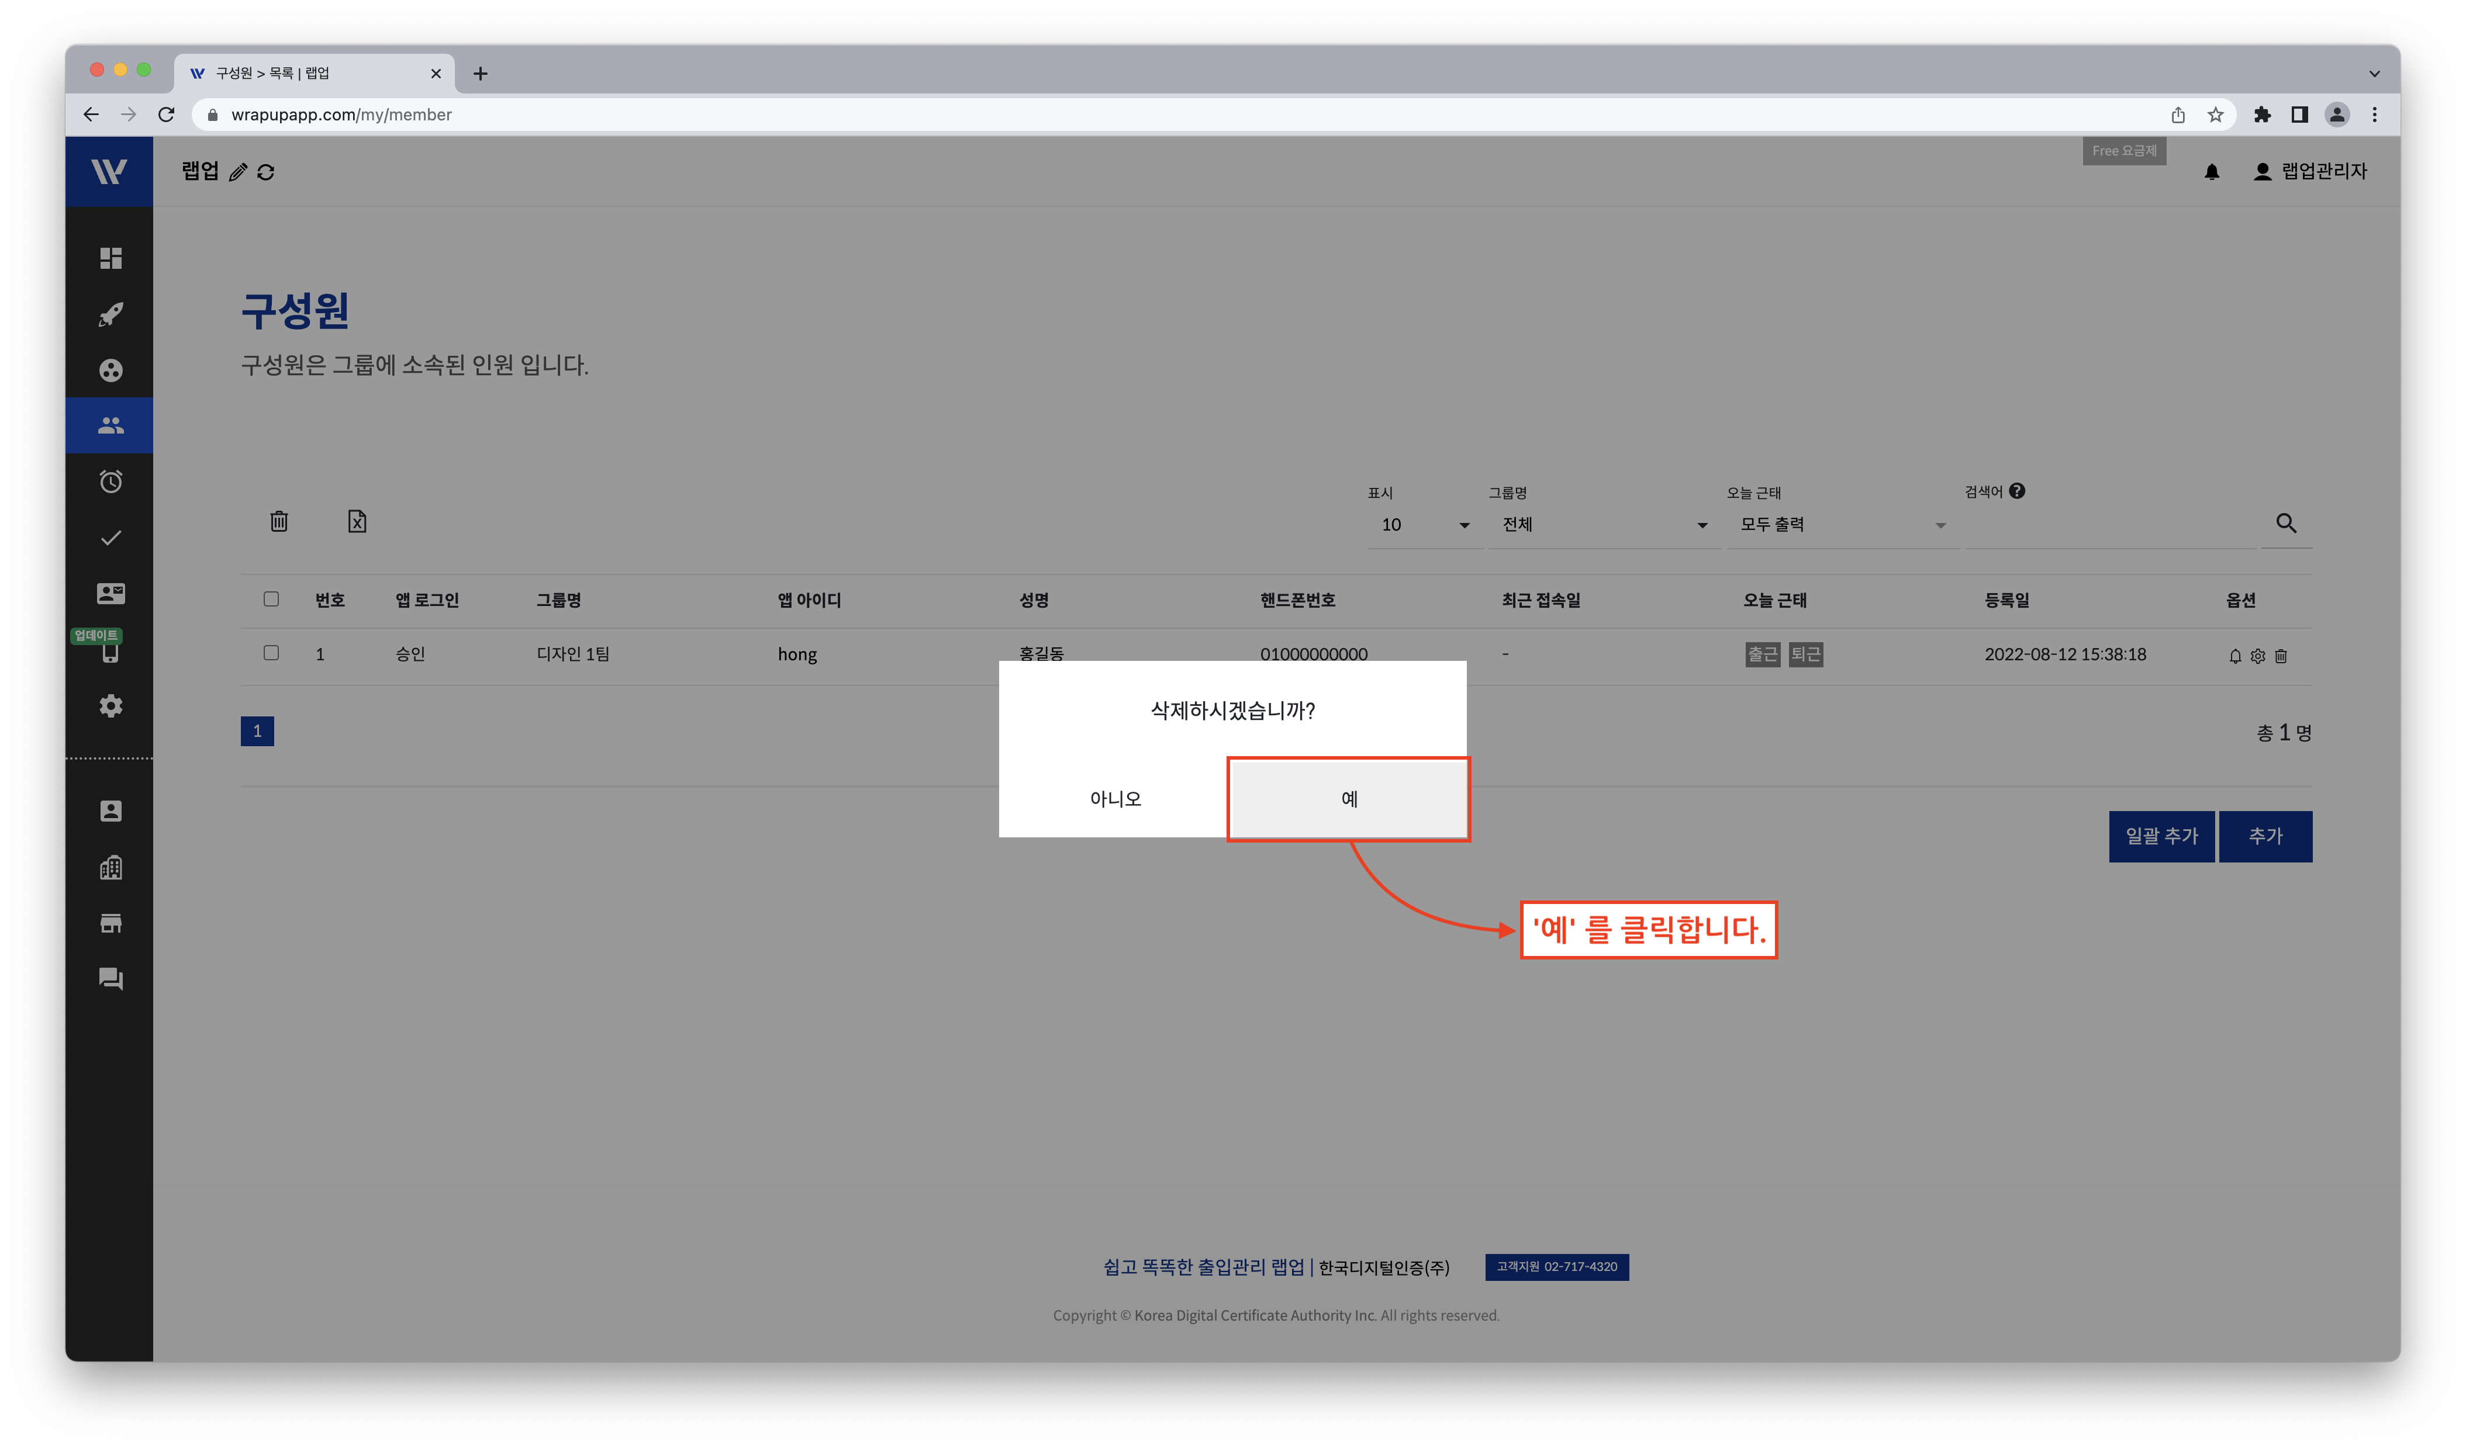Click the help question mark beside 검색어
Screen dimensions: 2466x1448
[x=2017, y=491]
